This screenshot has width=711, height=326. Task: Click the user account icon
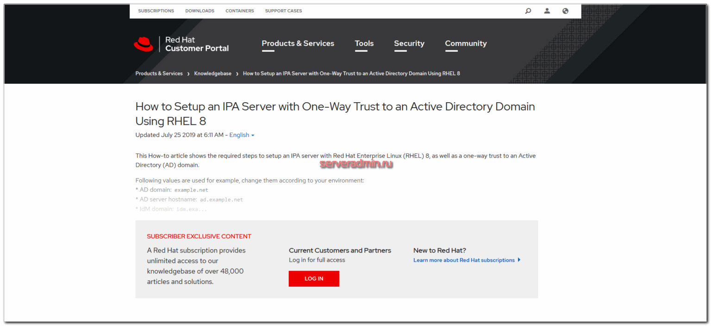546,11
